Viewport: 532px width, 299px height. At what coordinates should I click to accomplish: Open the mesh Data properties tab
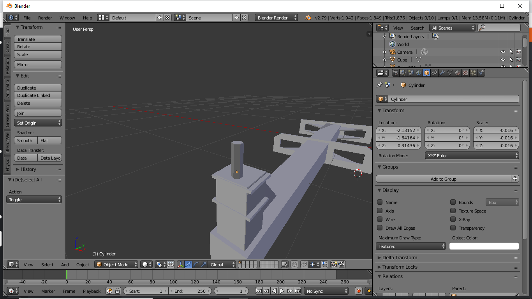pos(450,73)
